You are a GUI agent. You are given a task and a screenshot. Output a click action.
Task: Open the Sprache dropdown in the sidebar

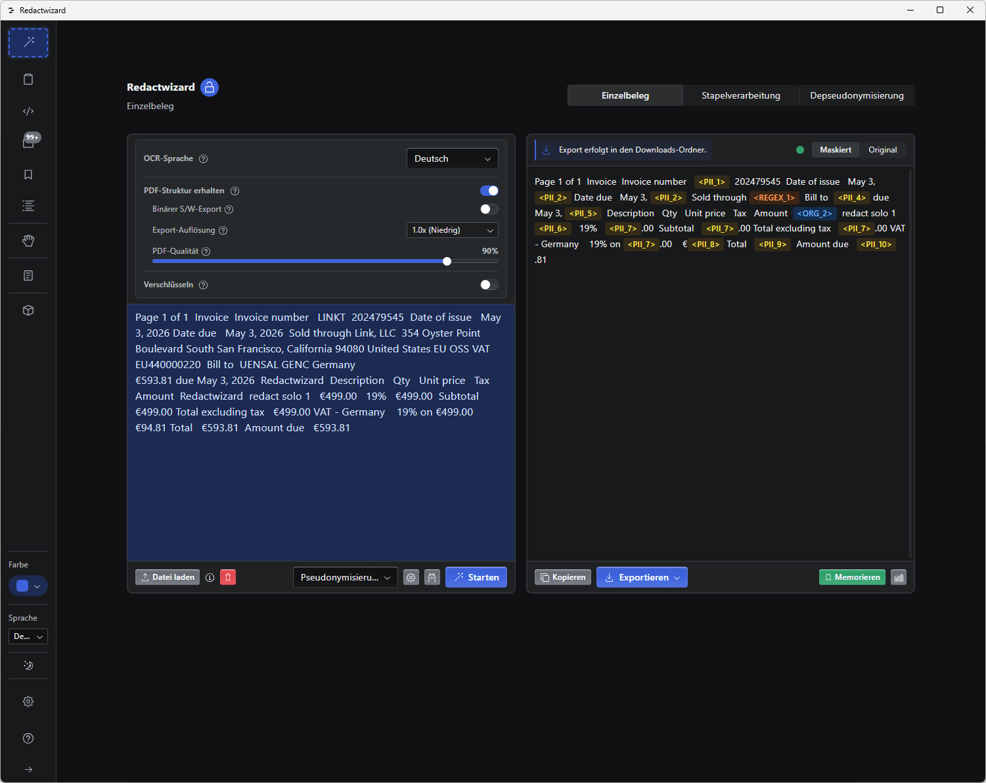tap(28, 636)
